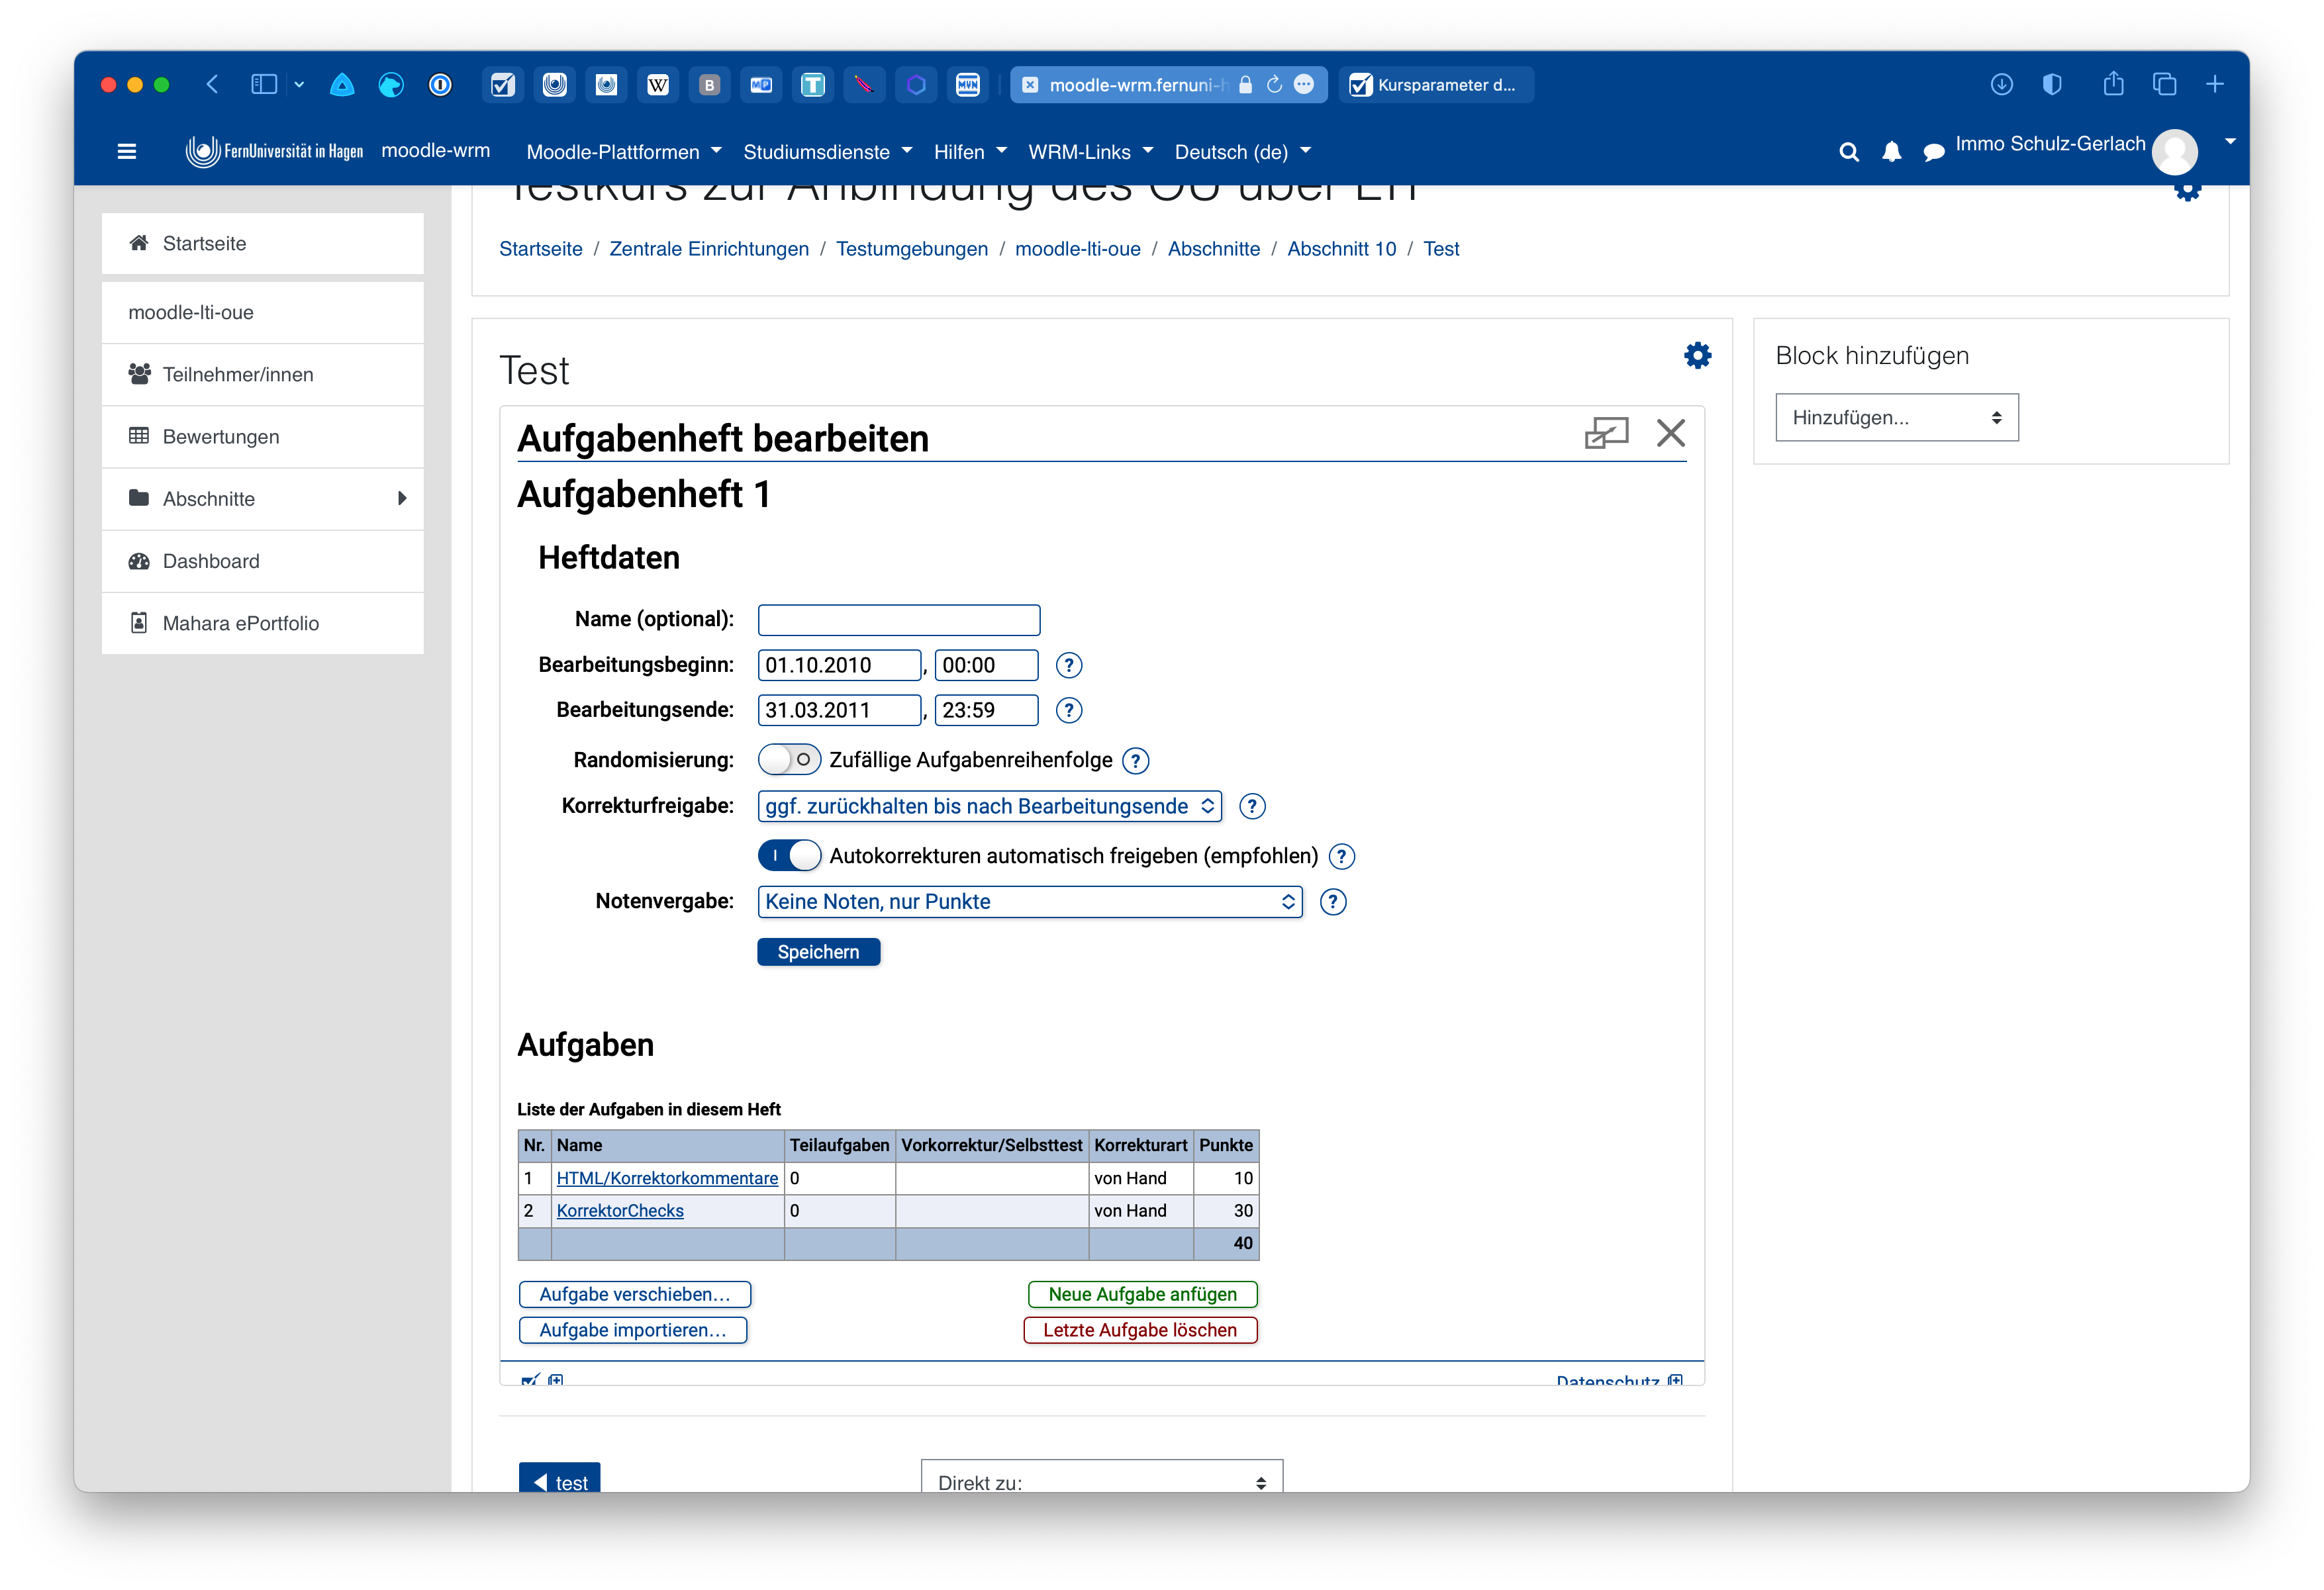Open the messages speech bubble
Screen dimensions: 2324x1590
(1934, 152)
